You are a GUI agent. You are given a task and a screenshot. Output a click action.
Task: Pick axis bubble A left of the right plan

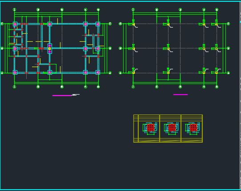point(120,73)
